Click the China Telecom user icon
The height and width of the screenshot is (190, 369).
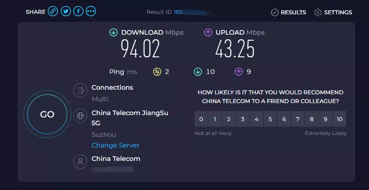point(80,161)
